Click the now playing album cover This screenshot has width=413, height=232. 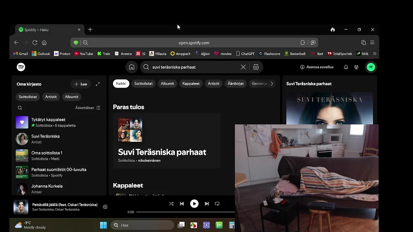[21, 207]
